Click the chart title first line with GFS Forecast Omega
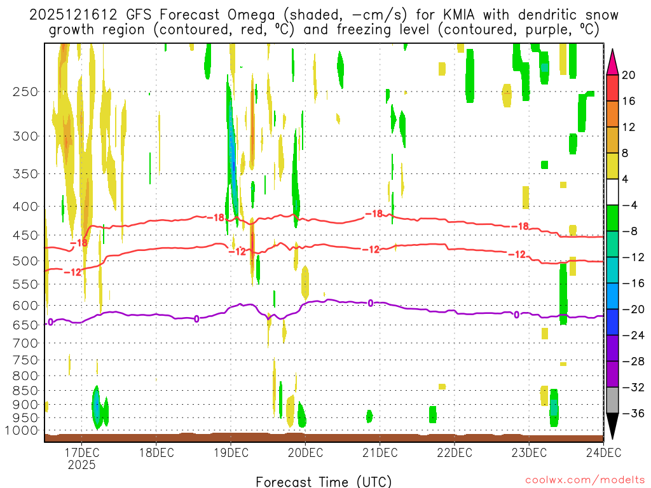Screen dimensions: 651x488 pos(324,15)
